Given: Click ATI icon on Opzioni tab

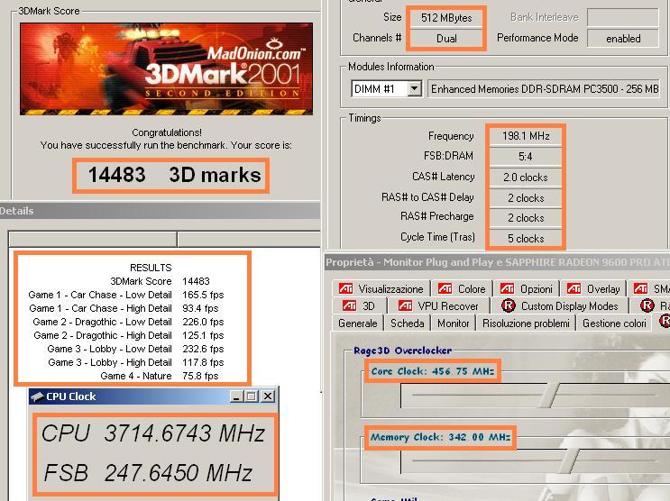Looking at the screenshot, I should tap(507, 288).
